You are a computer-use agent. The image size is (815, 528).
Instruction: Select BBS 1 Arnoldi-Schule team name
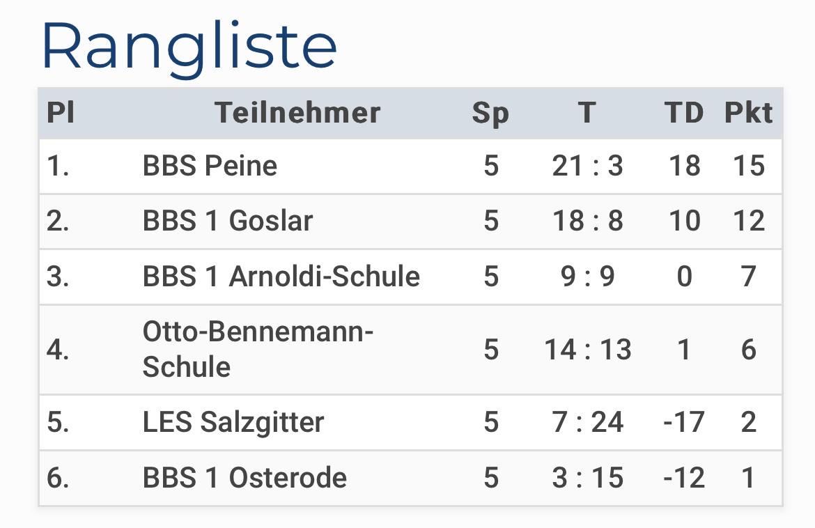point(281,276)
